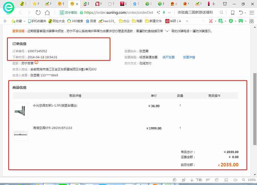Open a new tab with the plus button
257x185 pixels.
pyautogui.click(x=214, y=4)
